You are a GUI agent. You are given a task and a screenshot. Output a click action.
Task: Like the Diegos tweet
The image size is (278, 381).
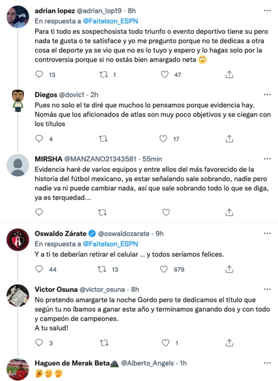coord(163,139)
